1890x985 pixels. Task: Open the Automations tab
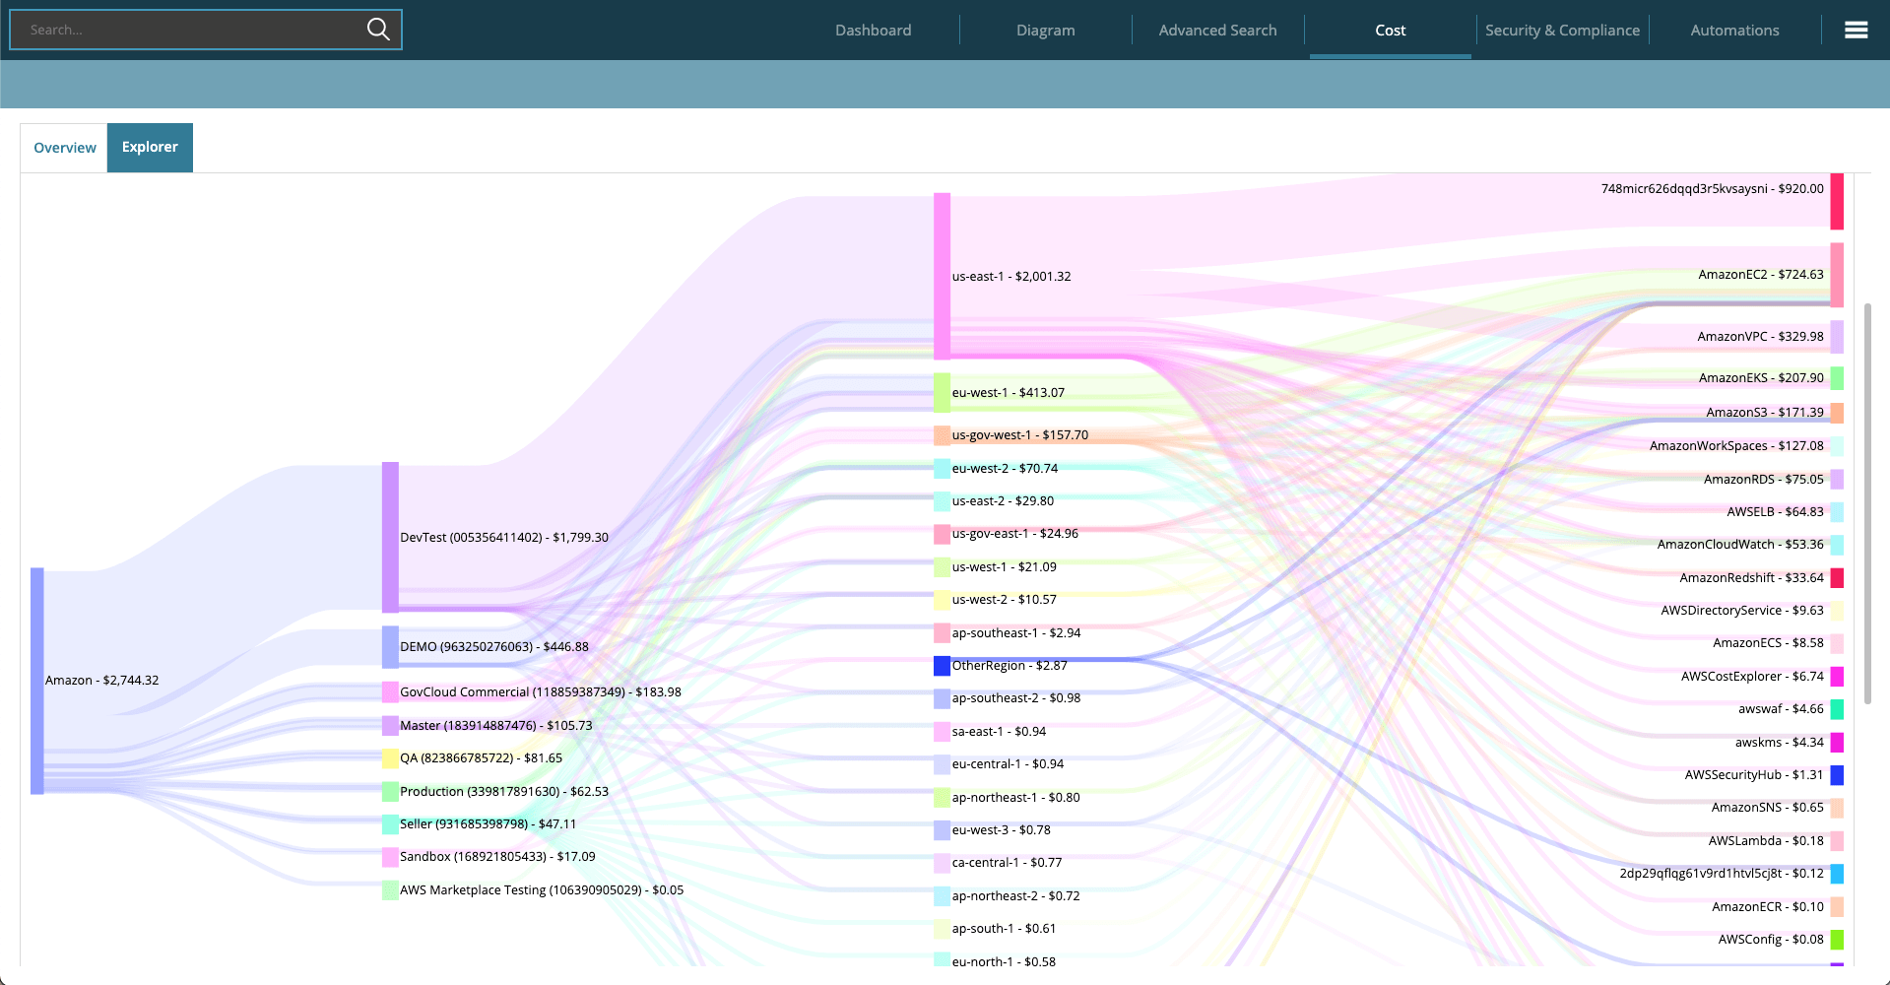click(x=1734, y=31)
